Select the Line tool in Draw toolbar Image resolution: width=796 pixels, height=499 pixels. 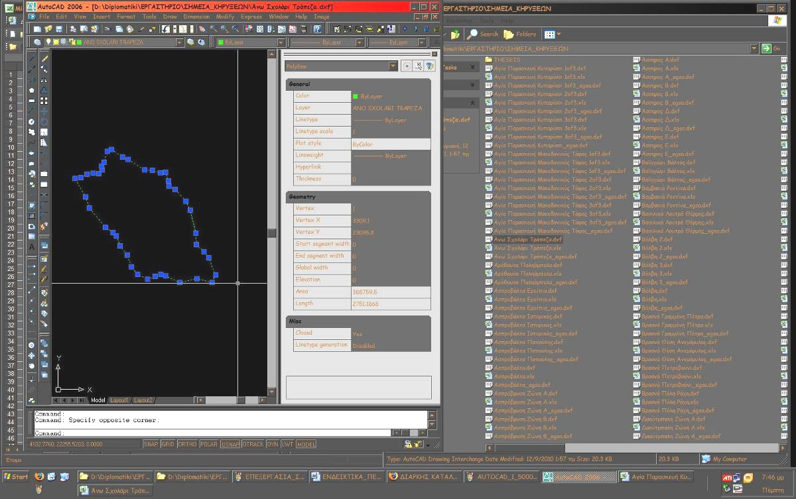[32, 59]
